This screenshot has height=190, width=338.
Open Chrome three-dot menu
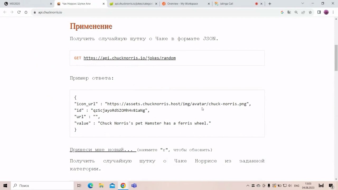coord(333,12)
